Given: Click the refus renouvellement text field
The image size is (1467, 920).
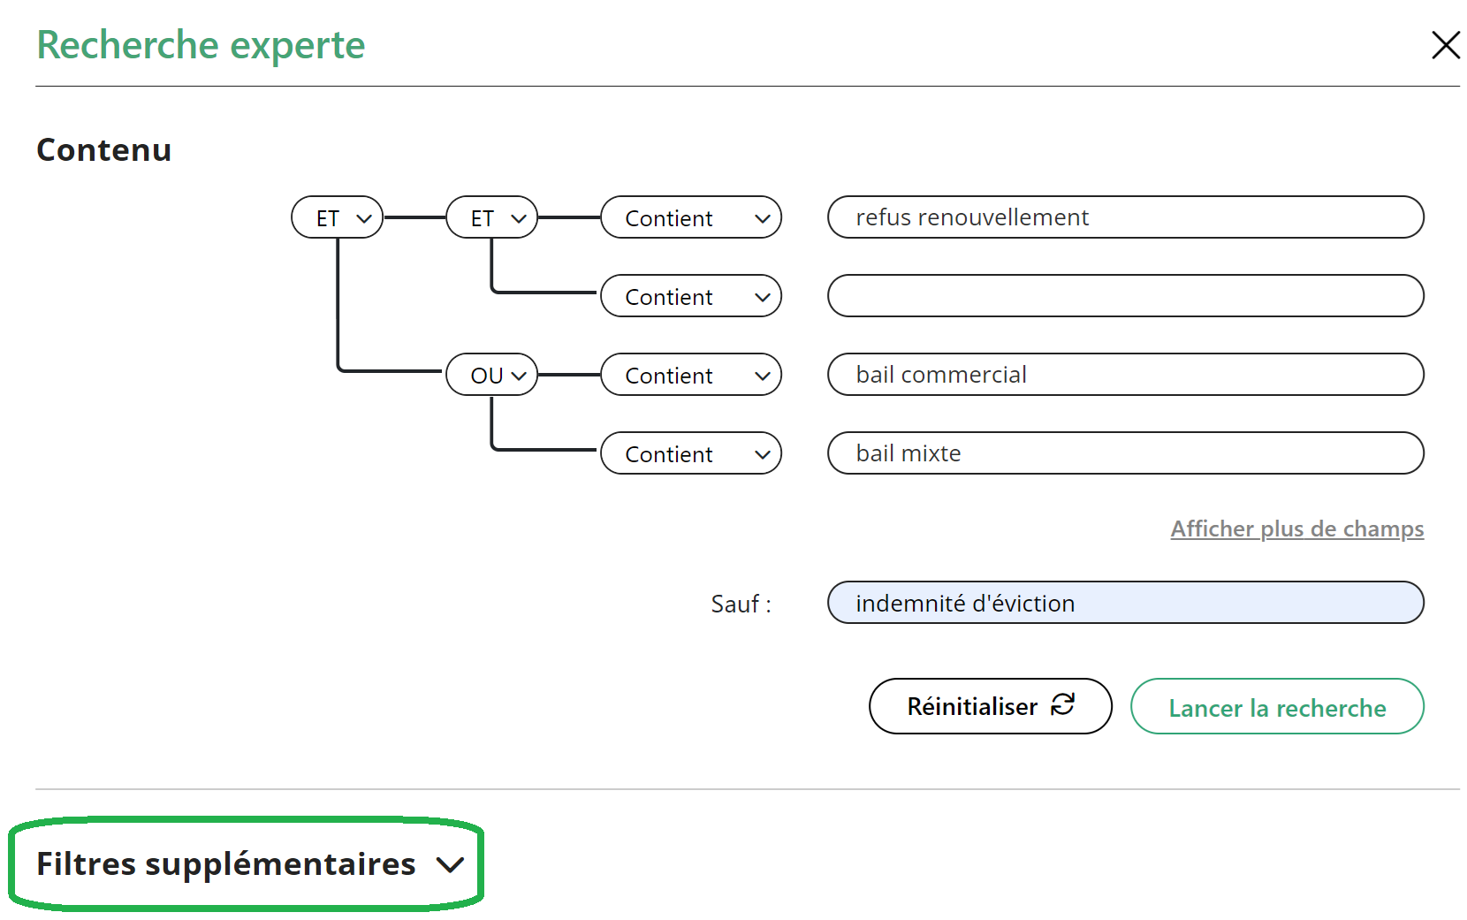Looking at the screenshot, I should (1125, 217).
